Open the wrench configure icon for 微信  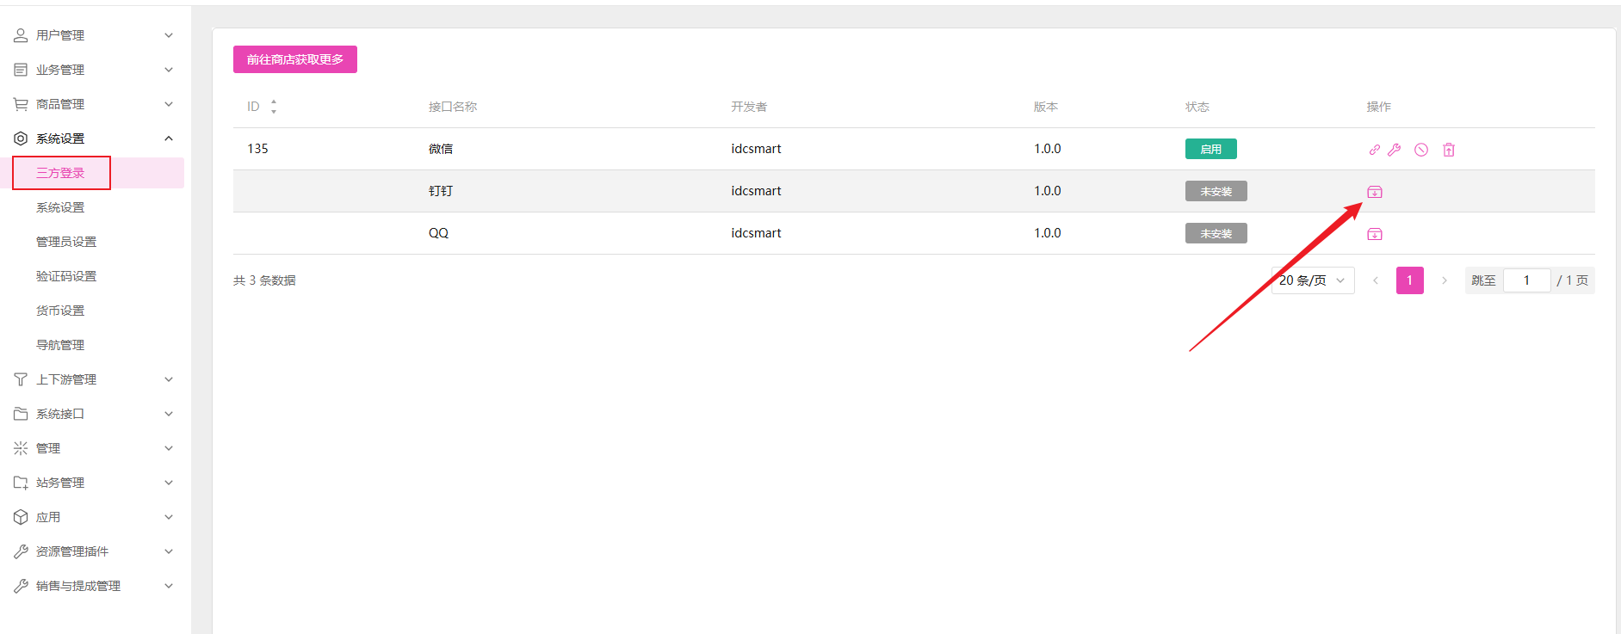1395,150
